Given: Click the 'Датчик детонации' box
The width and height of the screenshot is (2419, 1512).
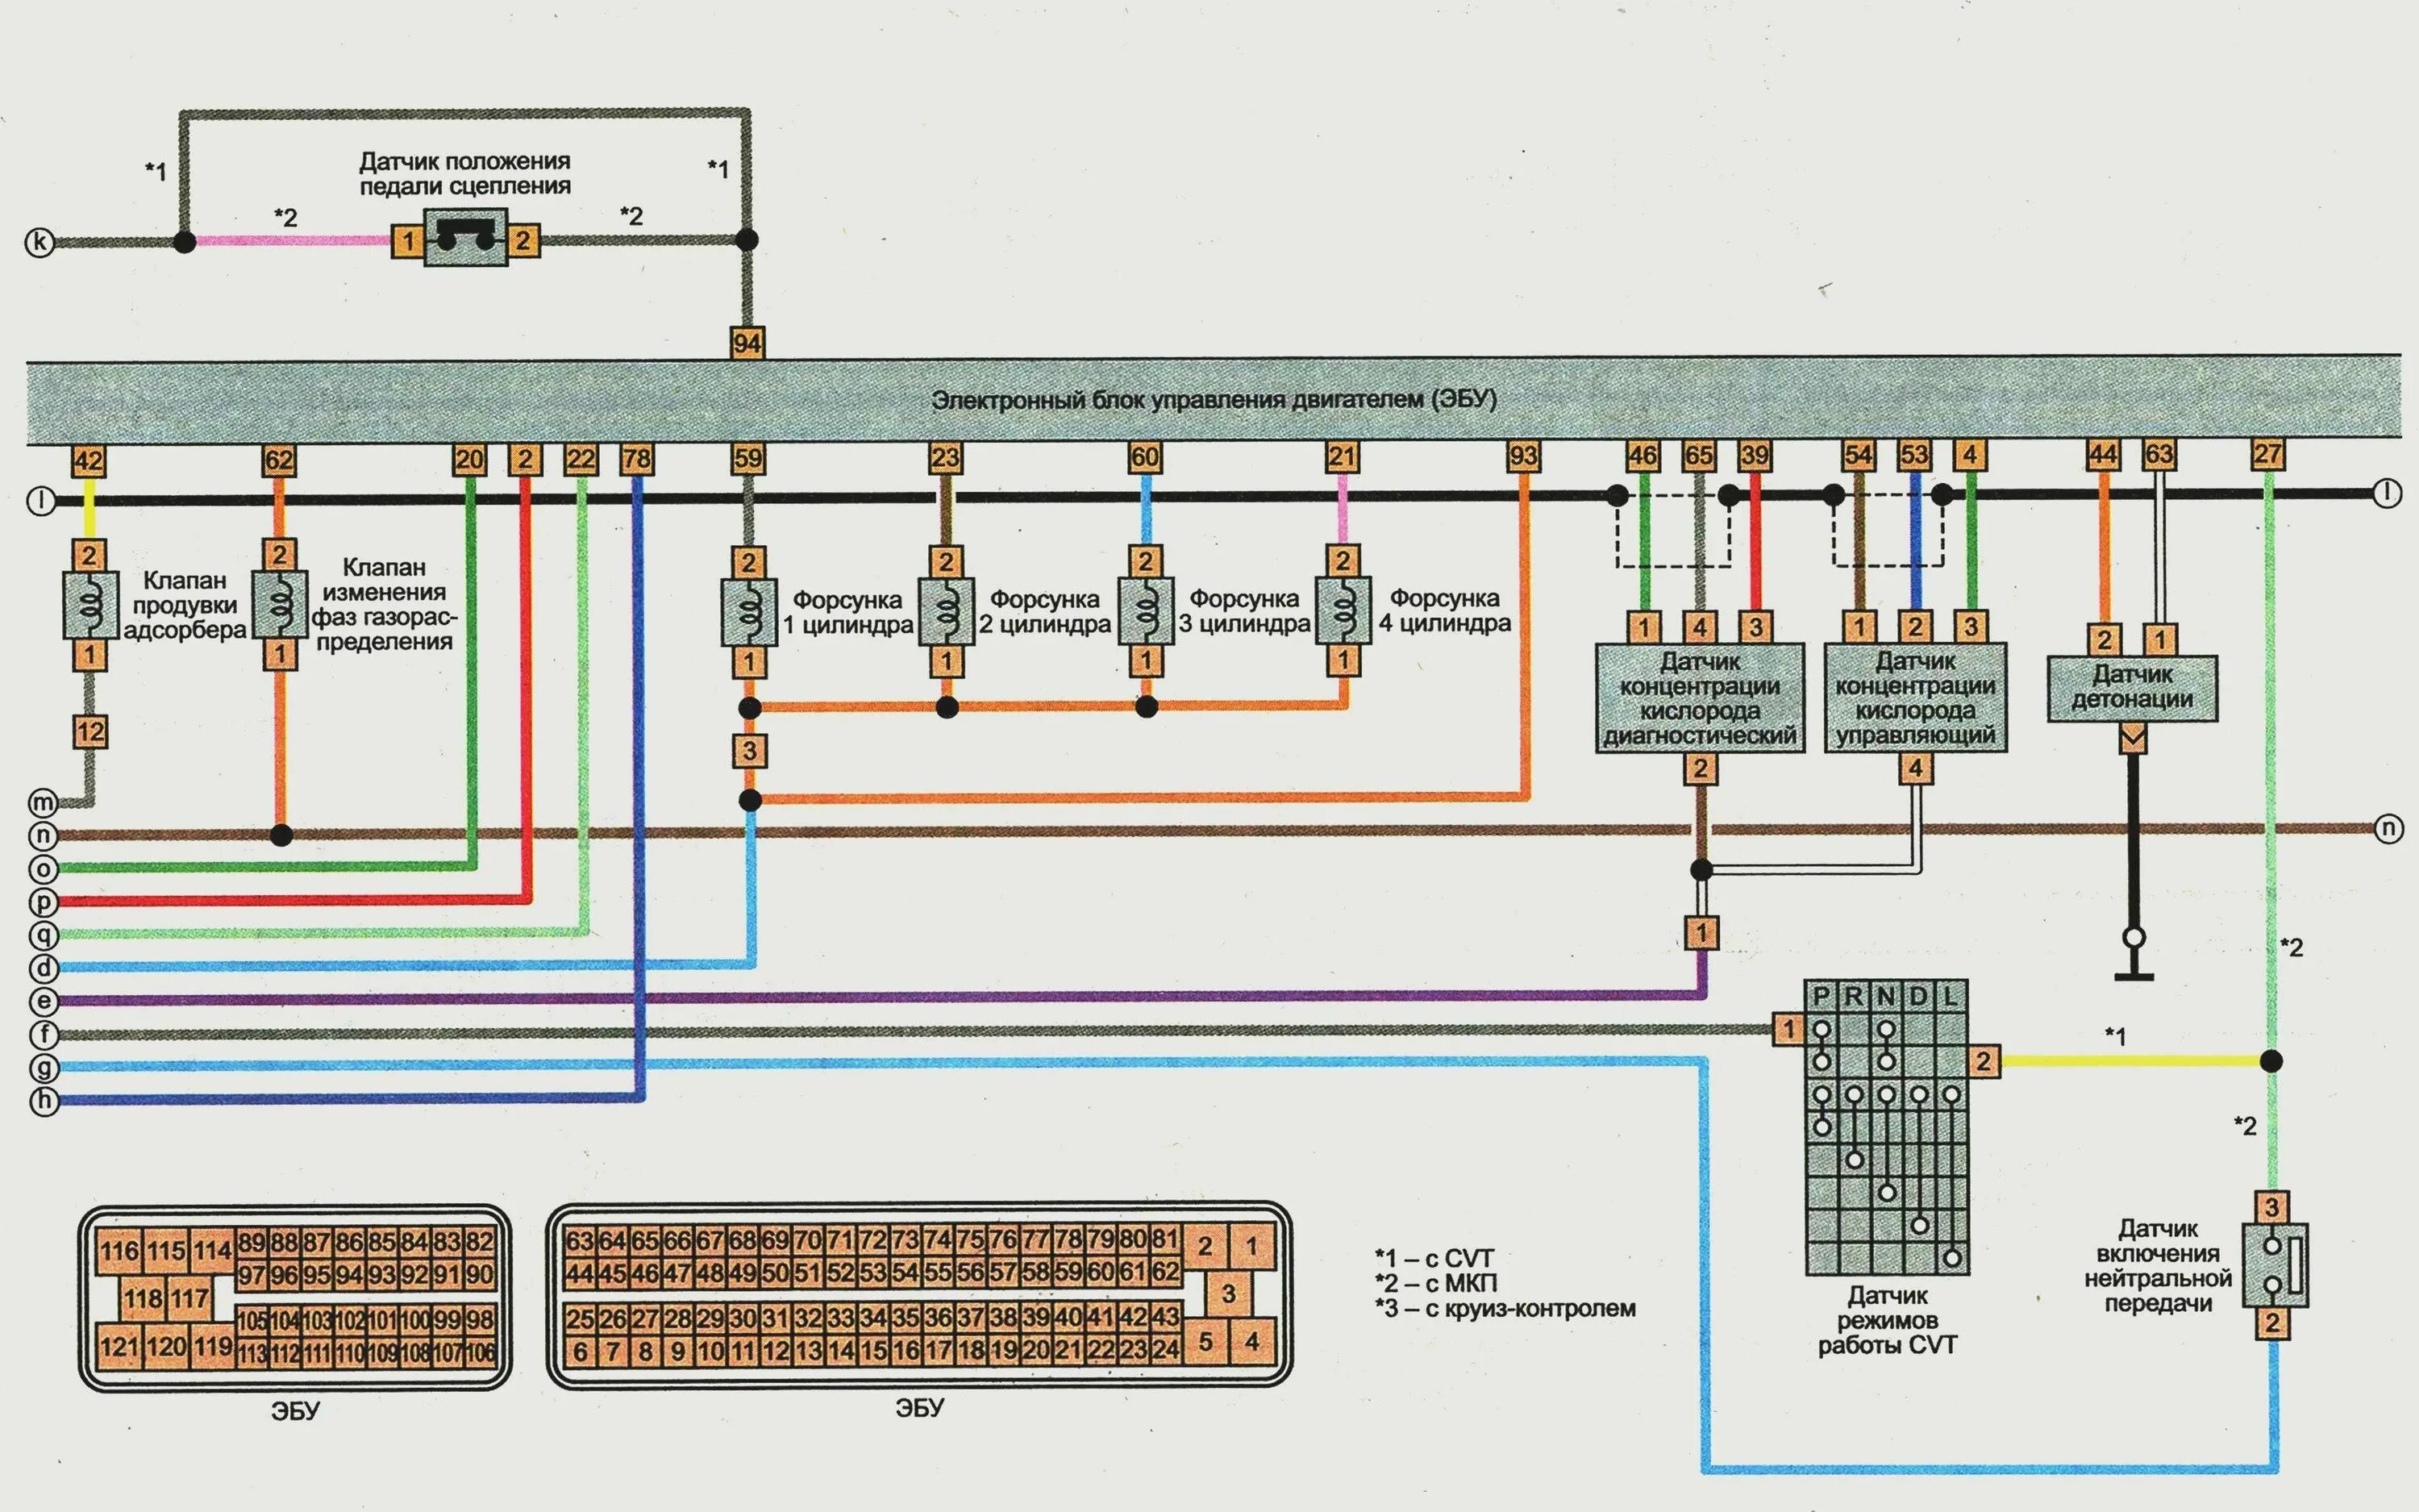Looking at the screenshot, I should pos(2132,688).
